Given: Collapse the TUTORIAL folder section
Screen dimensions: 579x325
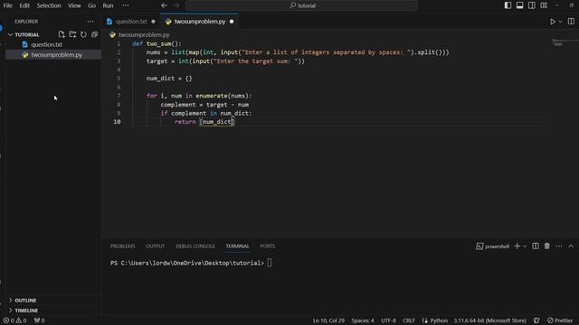Looking at the screenshot, I should pos(27,34).
